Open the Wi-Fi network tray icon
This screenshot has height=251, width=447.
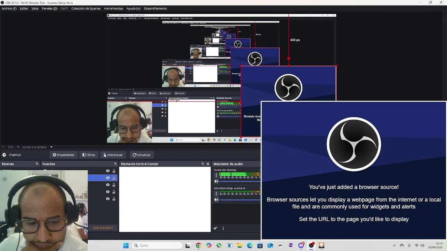(x=417, y=245)
